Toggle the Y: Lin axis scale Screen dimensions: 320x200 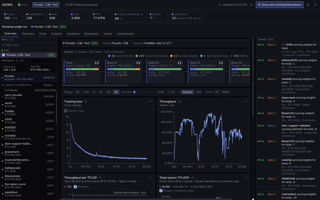pos(171,92)
